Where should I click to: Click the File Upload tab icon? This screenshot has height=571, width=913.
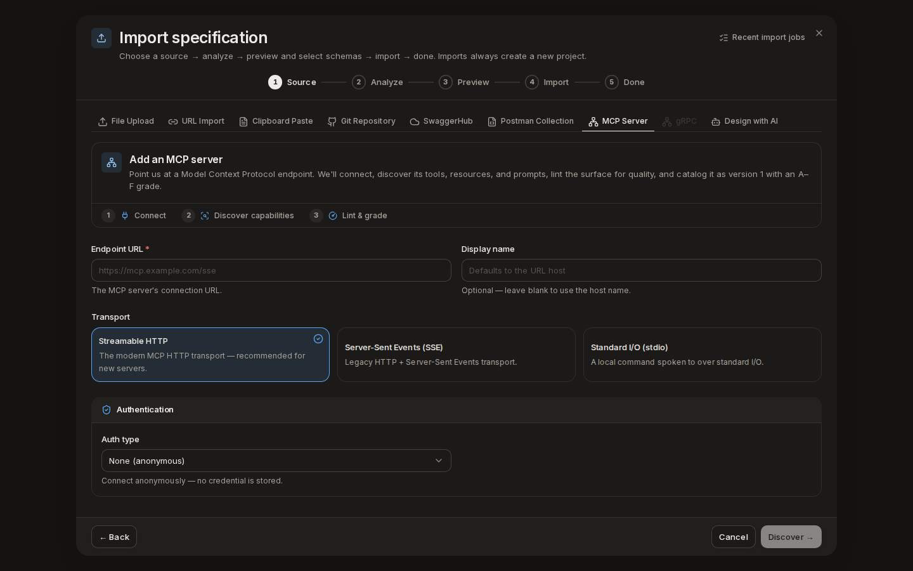tap(103, 122)
